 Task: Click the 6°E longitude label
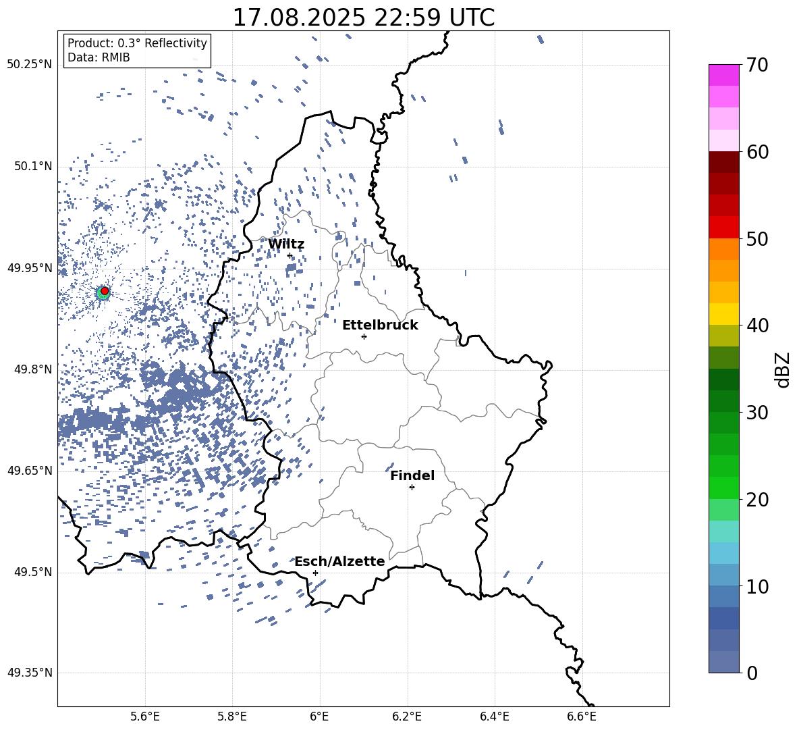click(319, 716)
